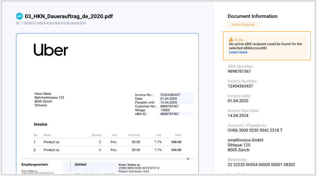Select the eBill Identifier value 9898787367 in sidebar
317x176 pixels.
[x=239, y=71]
